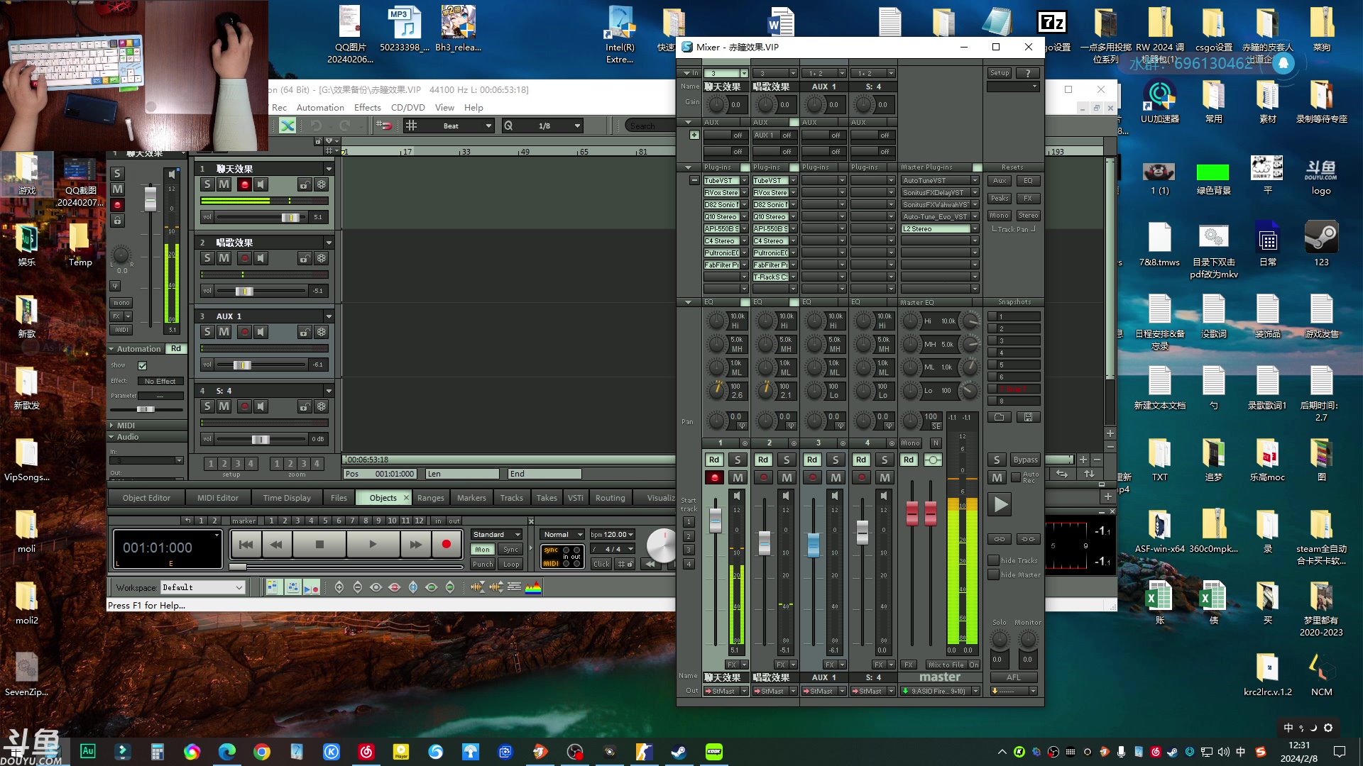The height and width of the screenshot is (766, 1363).
Task: Click the master link faders icon in the mixer
Action: (x=933, y=460)
